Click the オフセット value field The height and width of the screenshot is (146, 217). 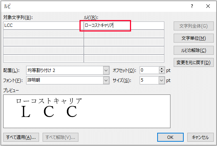point(149,70)
